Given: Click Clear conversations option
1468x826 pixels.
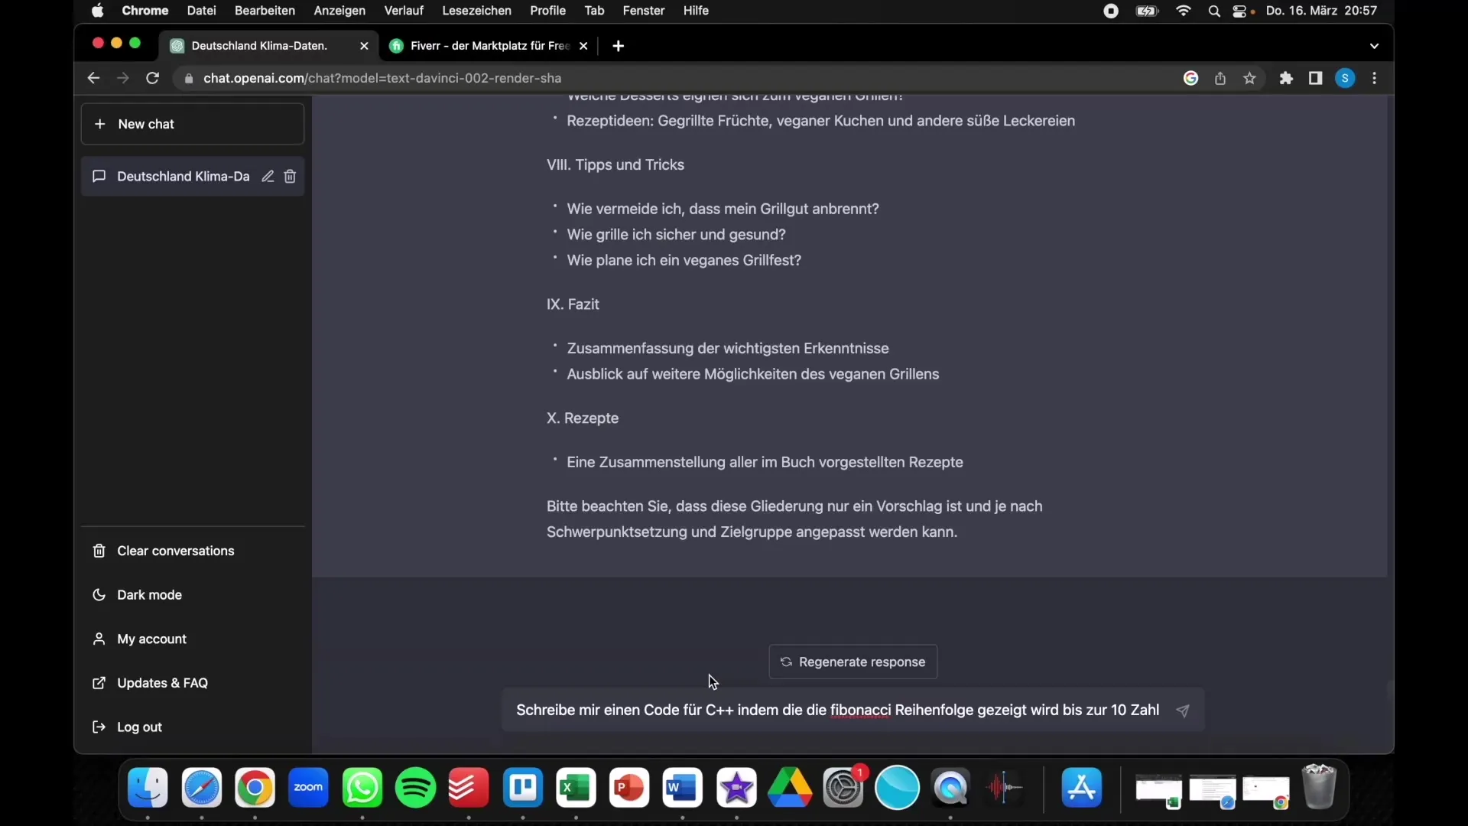Looking at the screenshot, I should pos(175,551).
